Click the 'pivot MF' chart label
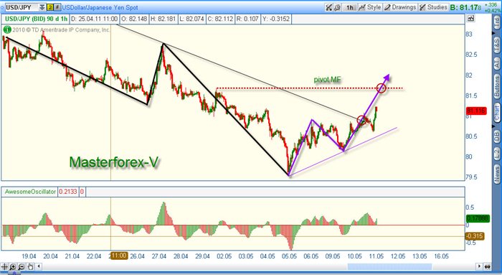Viewport: 502px width, 275px height. (x=328, y=80)
